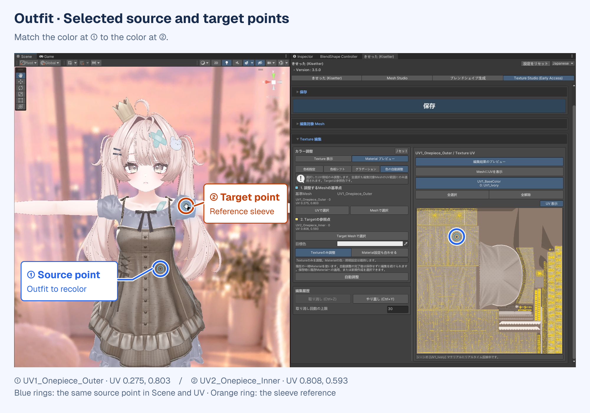
Task: Open the Global orientation dropdown
Action: coord(50,63)
